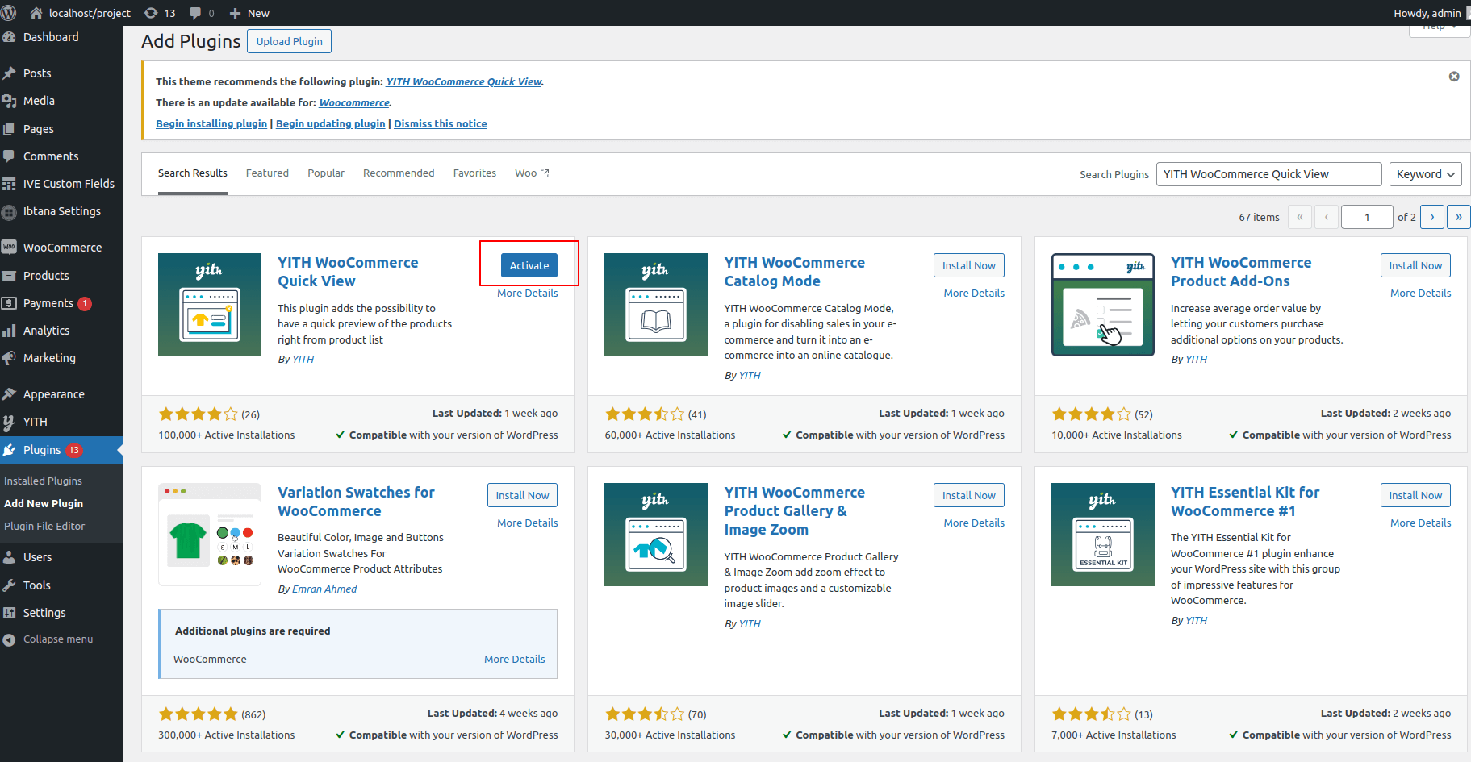Click the YITH WooCommerce Quick View thumbnail
Image resolution: width=1471 pixels, height=762 pixels.
210,305
